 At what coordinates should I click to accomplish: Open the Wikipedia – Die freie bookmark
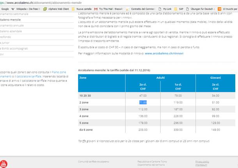point(28,9)
